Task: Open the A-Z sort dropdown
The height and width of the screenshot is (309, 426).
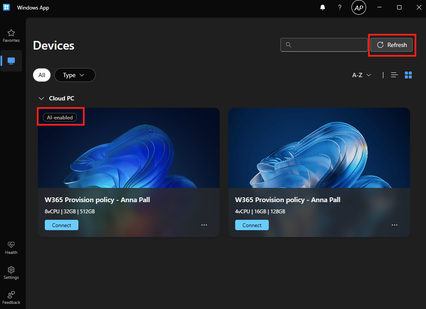Action: pos(361,75)
